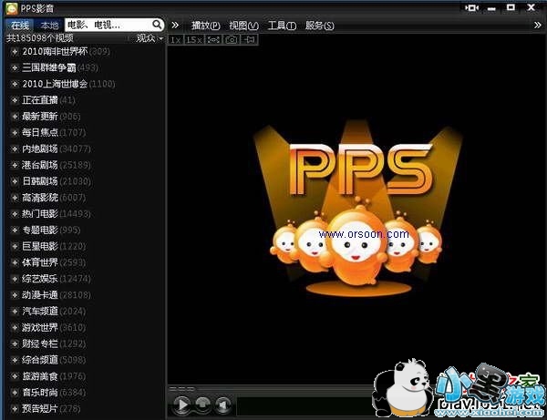Viewport: 547px width, 420px height.
Task: Open the 观众 sort dropdown
Action: click(x=150, y=38)
